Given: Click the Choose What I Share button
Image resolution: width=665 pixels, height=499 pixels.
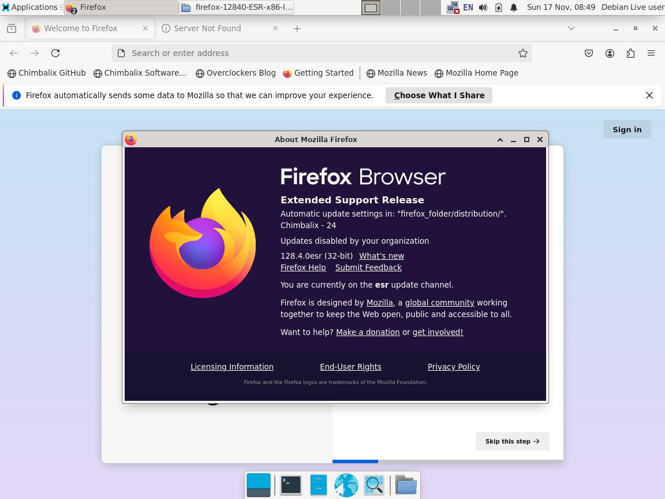Looking at the screenshot, I should point(439,95).
